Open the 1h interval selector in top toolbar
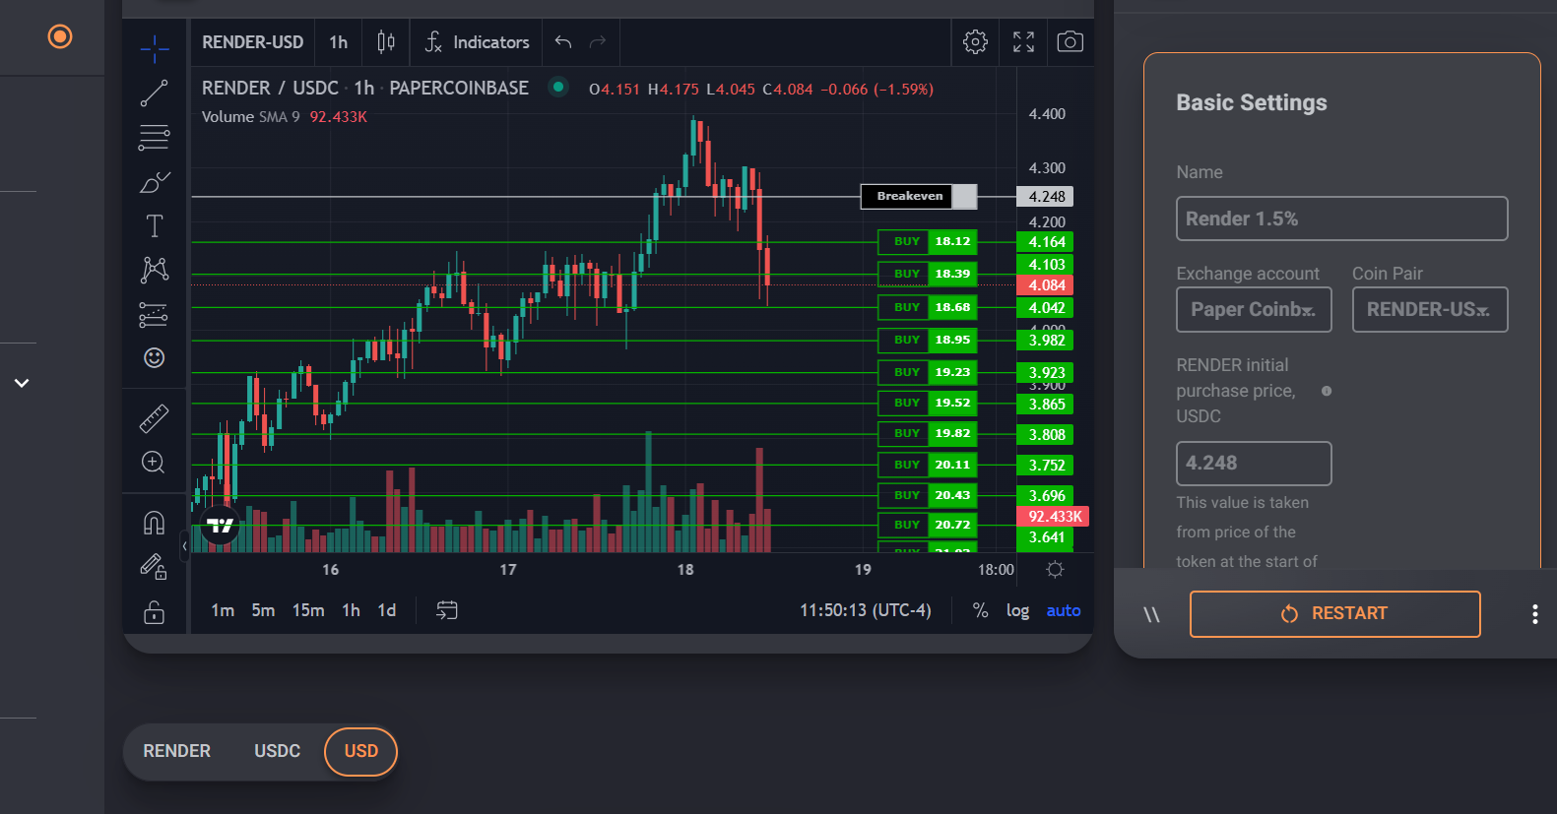The height and width of the screenshot is (814, 1557). [x=339, y=42]
